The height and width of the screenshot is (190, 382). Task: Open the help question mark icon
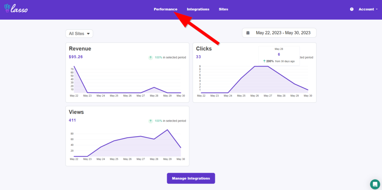pyautogui.click(x=351, y=9)
